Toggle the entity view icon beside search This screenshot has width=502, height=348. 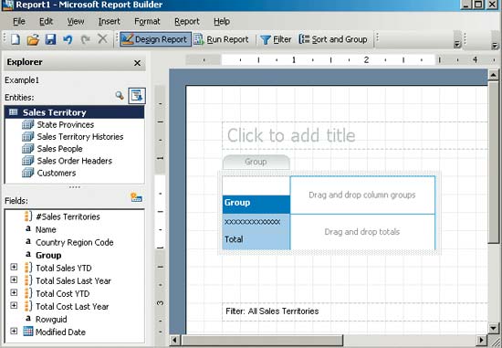(x=137, y=96)
